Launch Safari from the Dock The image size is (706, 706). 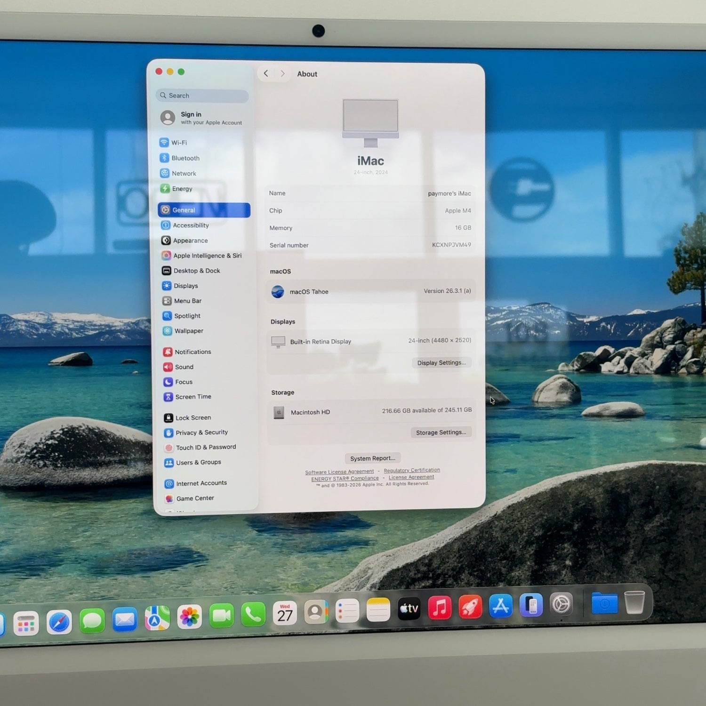pos(59,622)
